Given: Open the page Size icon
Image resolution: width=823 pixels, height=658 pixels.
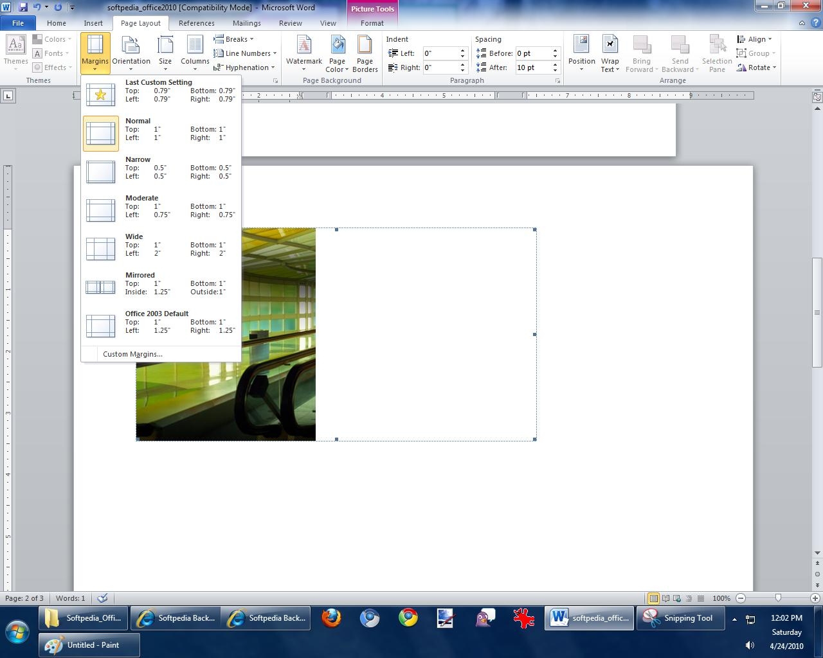Looking at the screenshot, I should pyautogui.click(x=165, y=46).
